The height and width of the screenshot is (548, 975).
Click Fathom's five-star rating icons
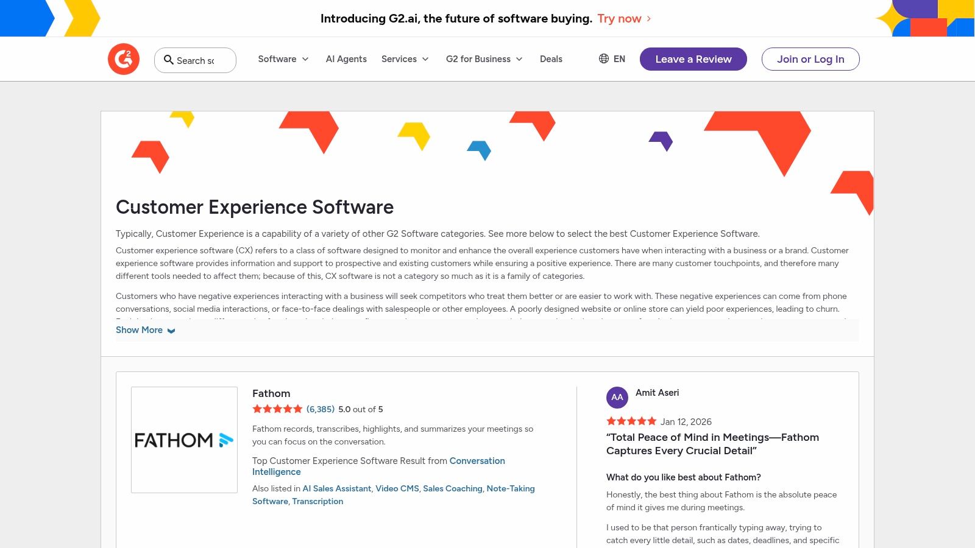click(x=277, y=409)
